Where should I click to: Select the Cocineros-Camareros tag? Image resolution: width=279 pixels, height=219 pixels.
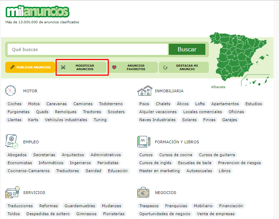coord(28,171)
